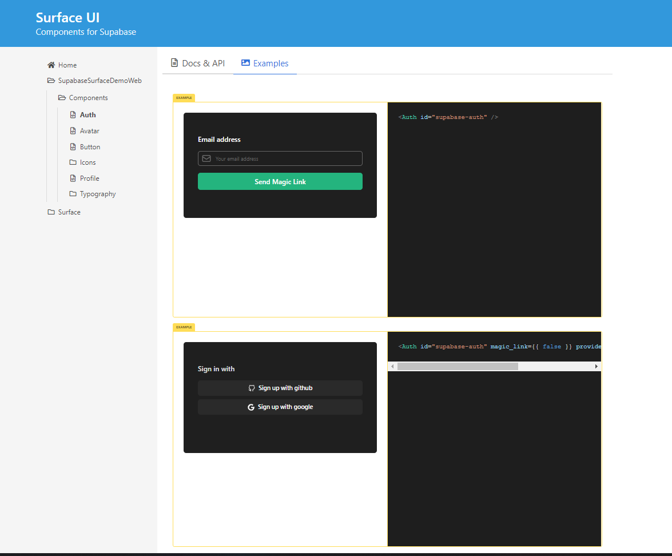672x556 pixels.
Task: Click the page icon on the Docs & API tab
Action: [x=174, y=63]
